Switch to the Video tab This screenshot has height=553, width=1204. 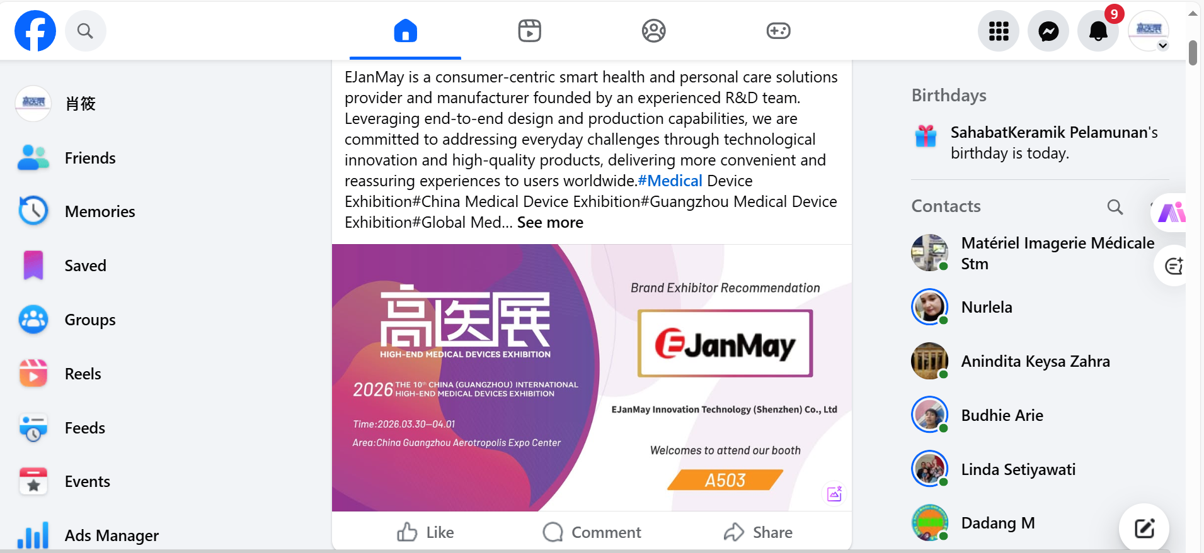point(529,31)
